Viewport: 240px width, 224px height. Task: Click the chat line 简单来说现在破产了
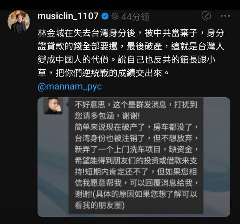point(136,127)
